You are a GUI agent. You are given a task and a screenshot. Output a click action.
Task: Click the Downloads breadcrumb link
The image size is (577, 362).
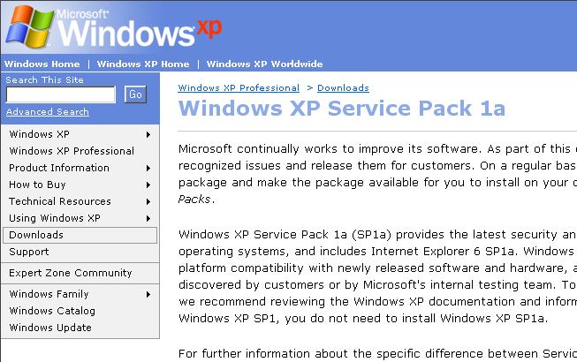click(343, 88)
